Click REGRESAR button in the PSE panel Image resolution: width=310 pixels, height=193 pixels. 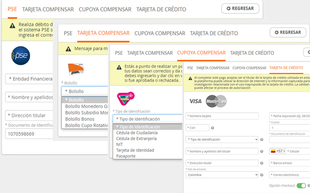click(240, 9)
